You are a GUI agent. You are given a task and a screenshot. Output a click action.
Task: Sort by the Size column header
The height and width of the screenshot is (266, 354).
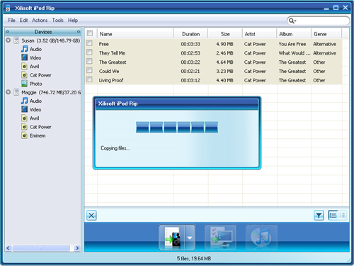225,34
